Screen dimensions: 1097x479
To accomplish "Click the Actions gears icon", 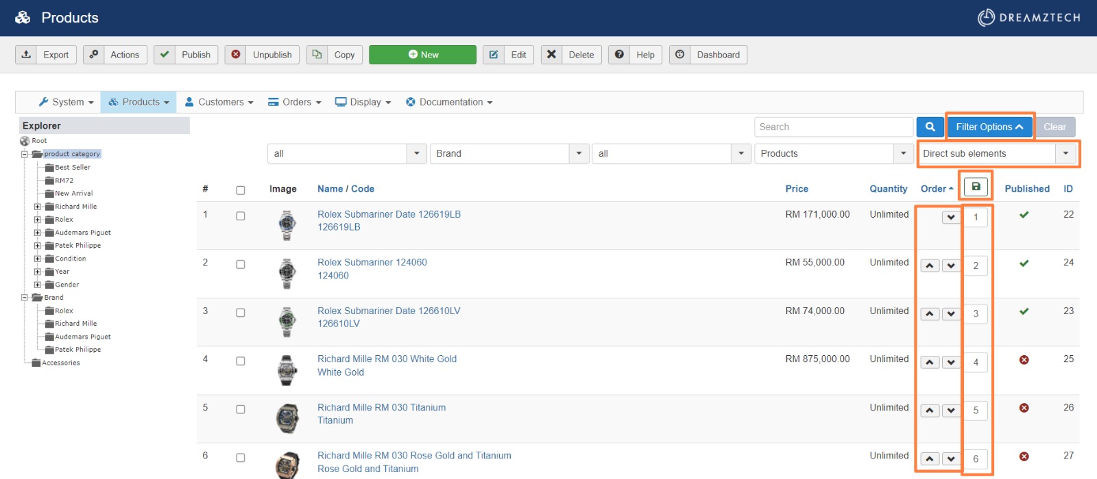I will pyautogui.click(x=94, y=55).
